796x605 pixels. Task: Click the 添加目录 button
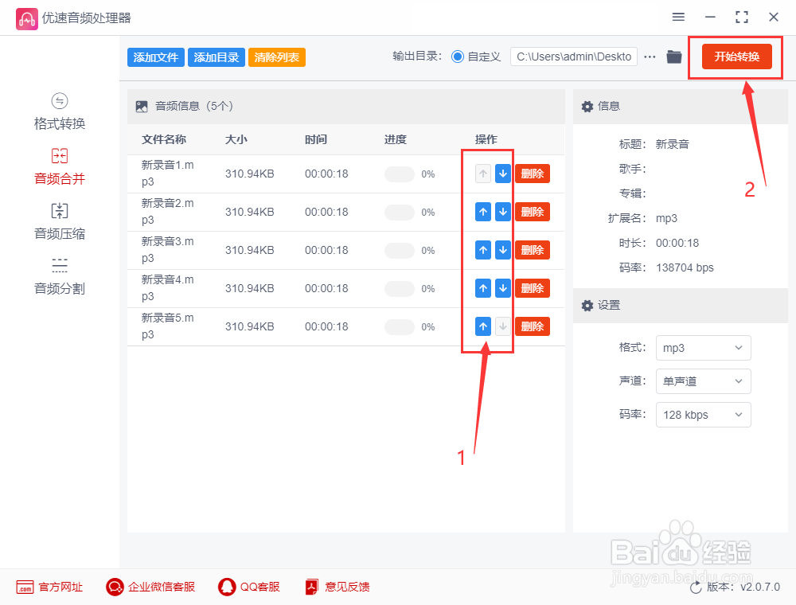pyautogui.click(x=217, y=57)
